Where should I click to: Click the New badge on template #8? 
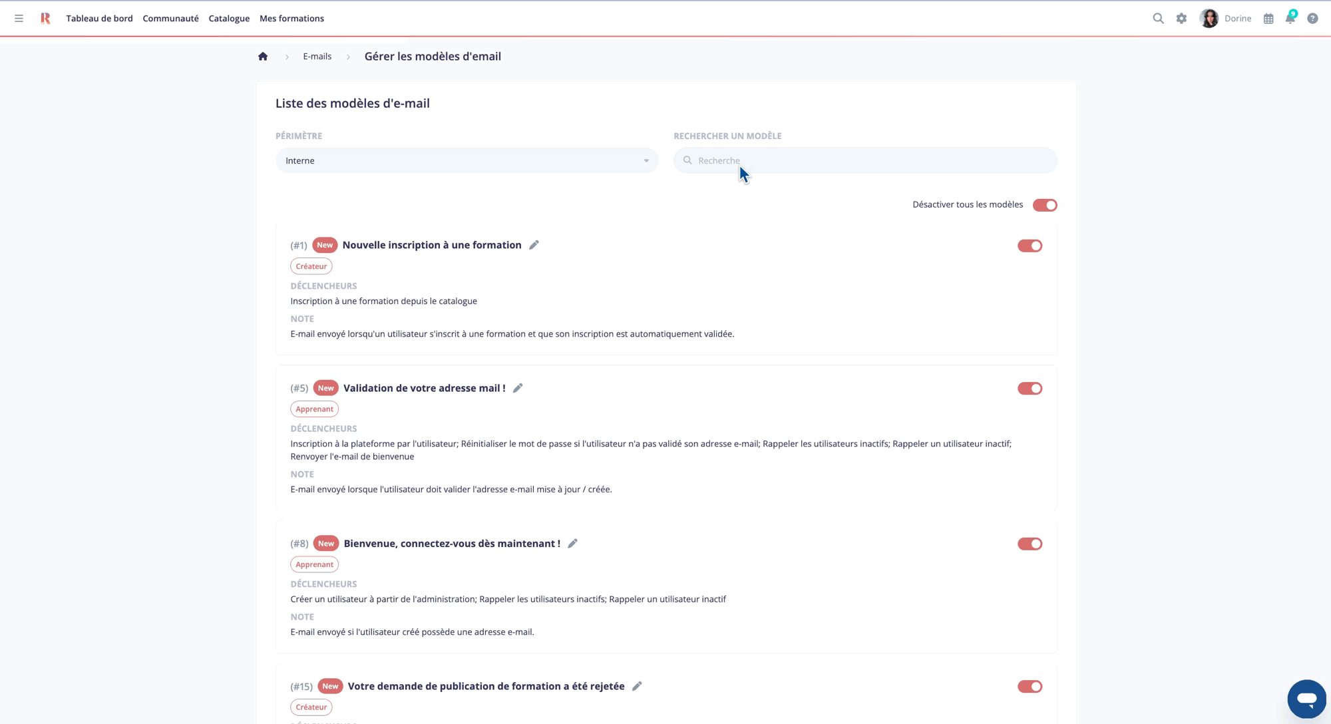tap(326, 544)
